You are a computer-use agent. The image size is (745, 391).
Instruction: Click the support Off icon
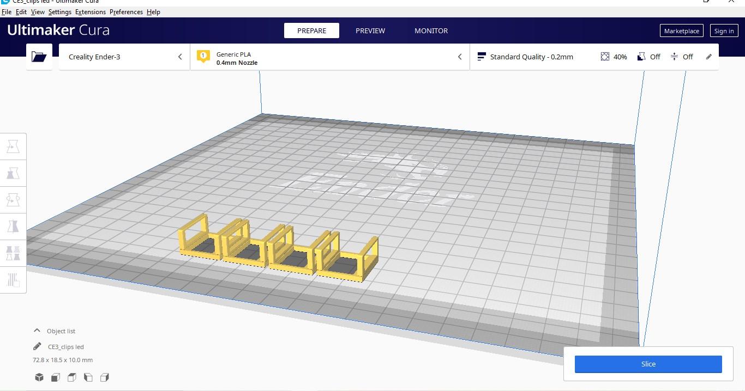click(x=641, y=57)
